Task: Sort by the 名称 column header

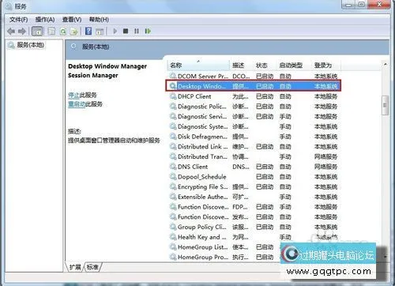Action: click(198, 65)
